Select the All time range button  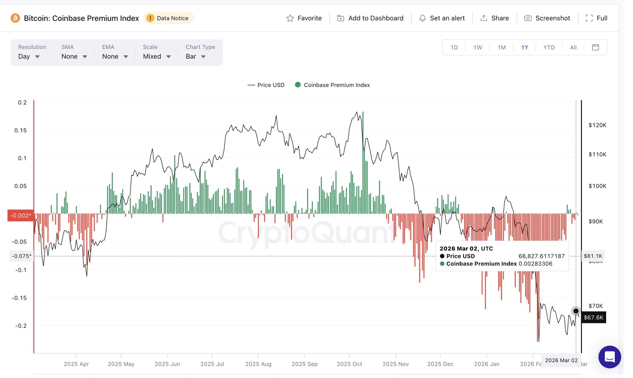573,47
